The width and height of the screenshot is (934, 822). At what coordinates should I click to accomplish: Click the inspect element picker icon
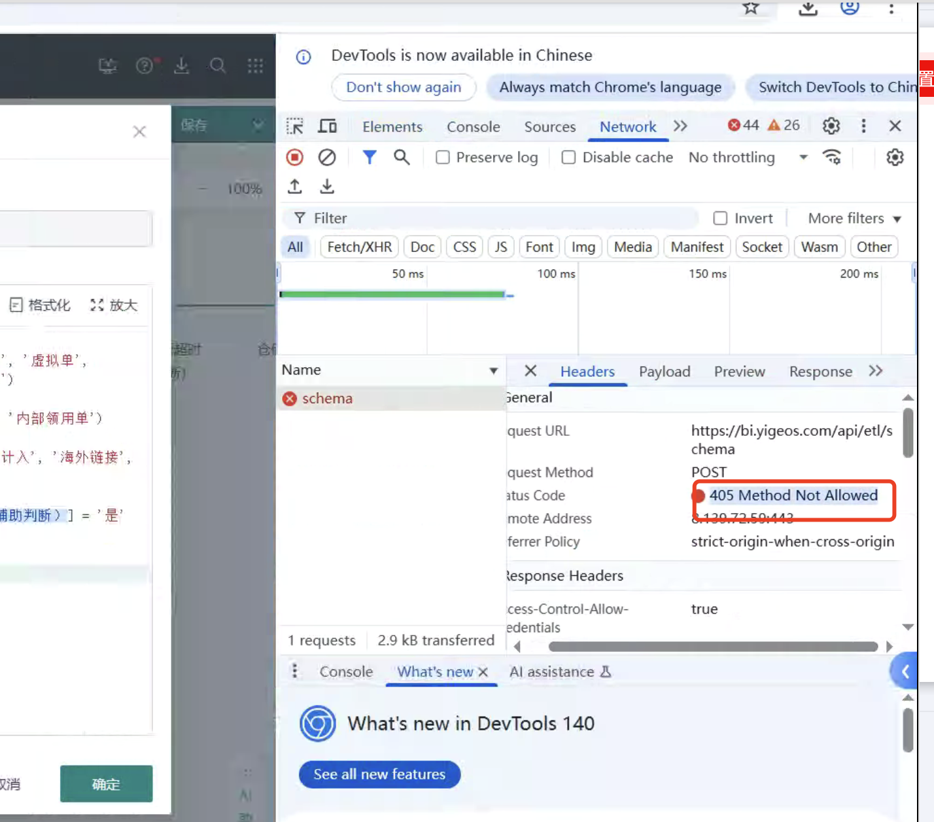tap(295, 126)
